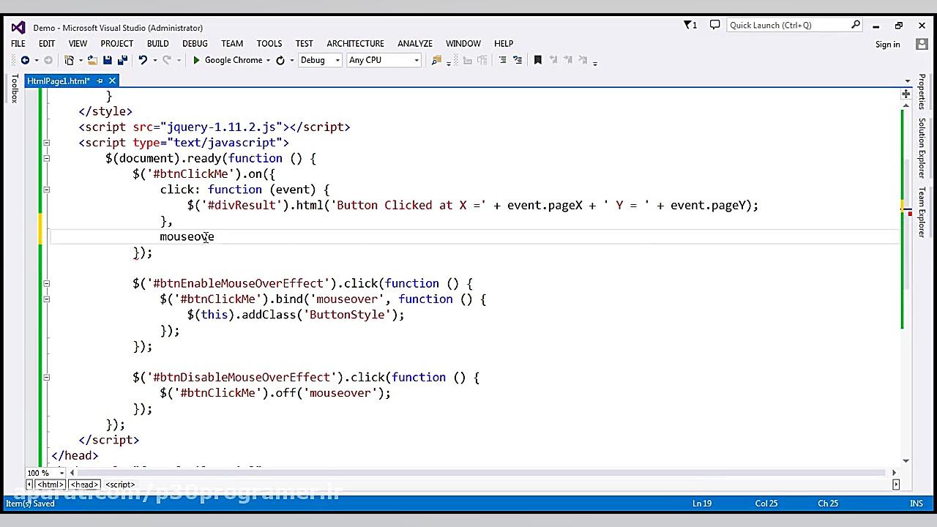The width and height of the screenshot is (937, 527).
Task: Click the Sign in link
Action: coord(887,44)
